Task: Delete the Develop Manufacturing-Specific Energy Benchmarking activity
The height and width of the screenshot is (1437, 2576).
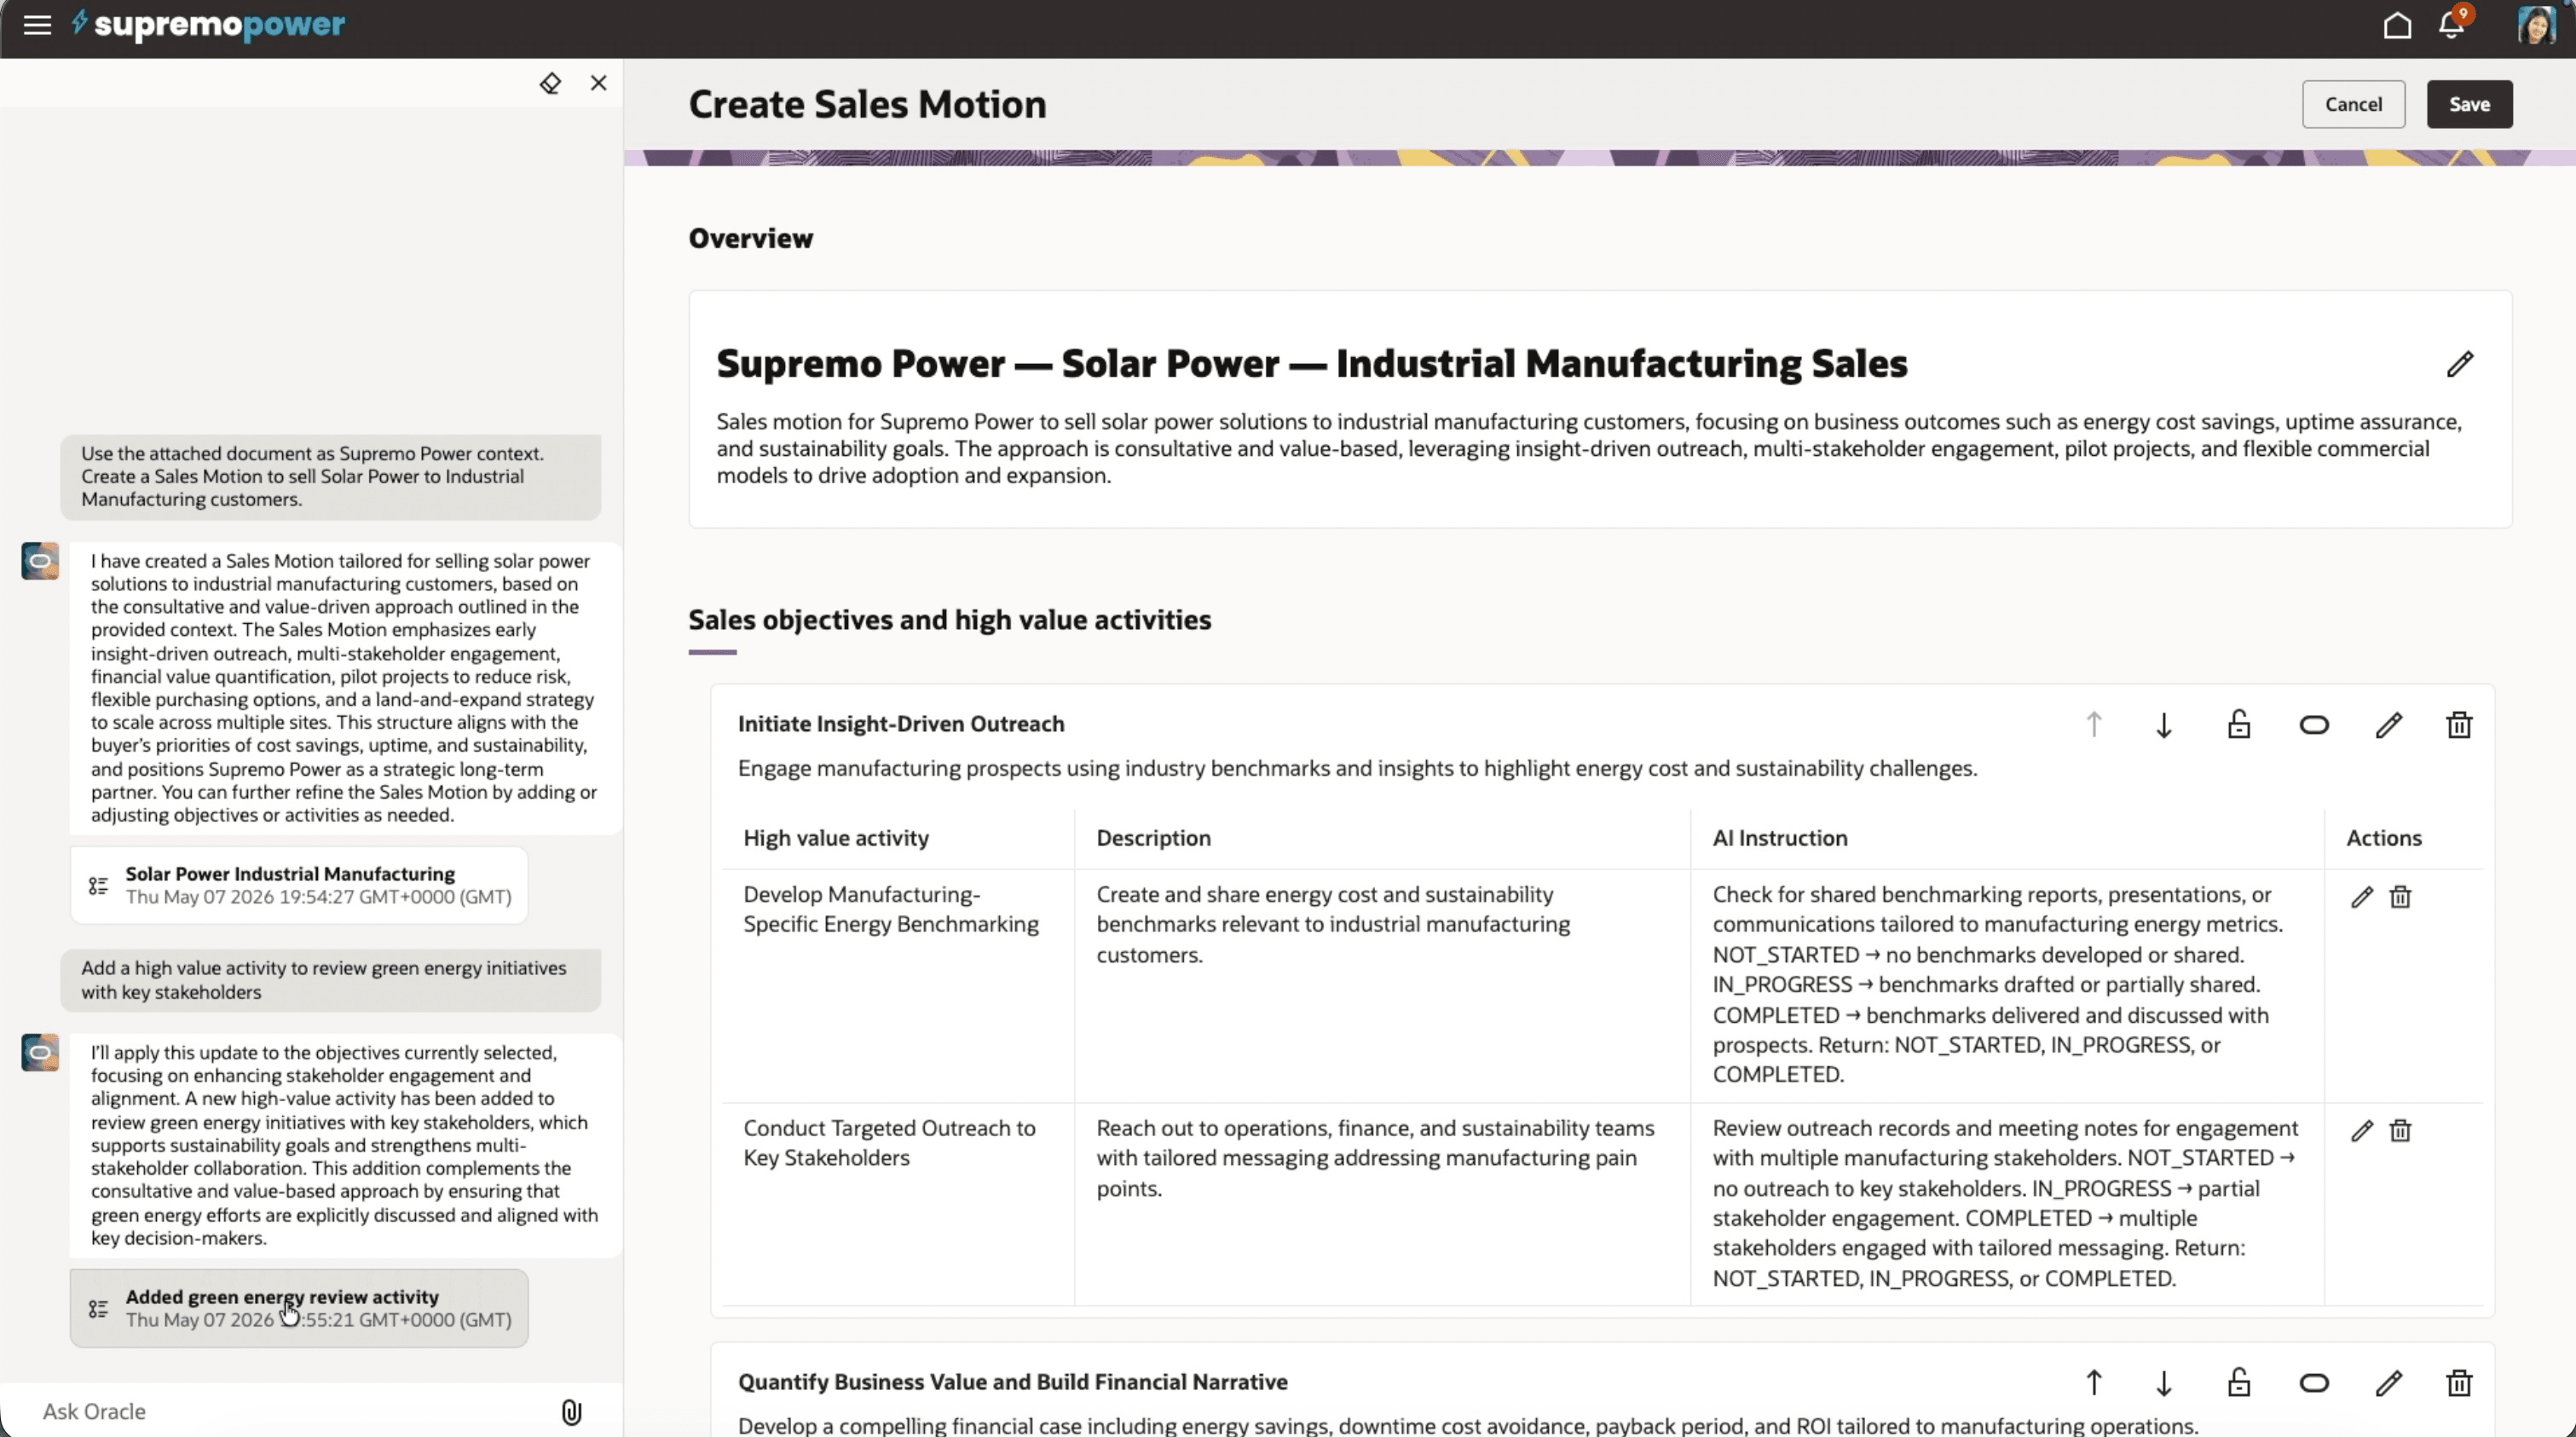Action: [2400, 897]
